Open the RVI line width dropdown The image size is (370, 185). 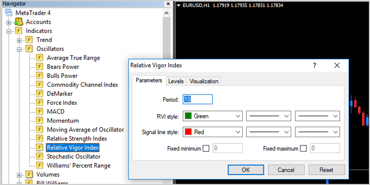[x=318, y=116]
